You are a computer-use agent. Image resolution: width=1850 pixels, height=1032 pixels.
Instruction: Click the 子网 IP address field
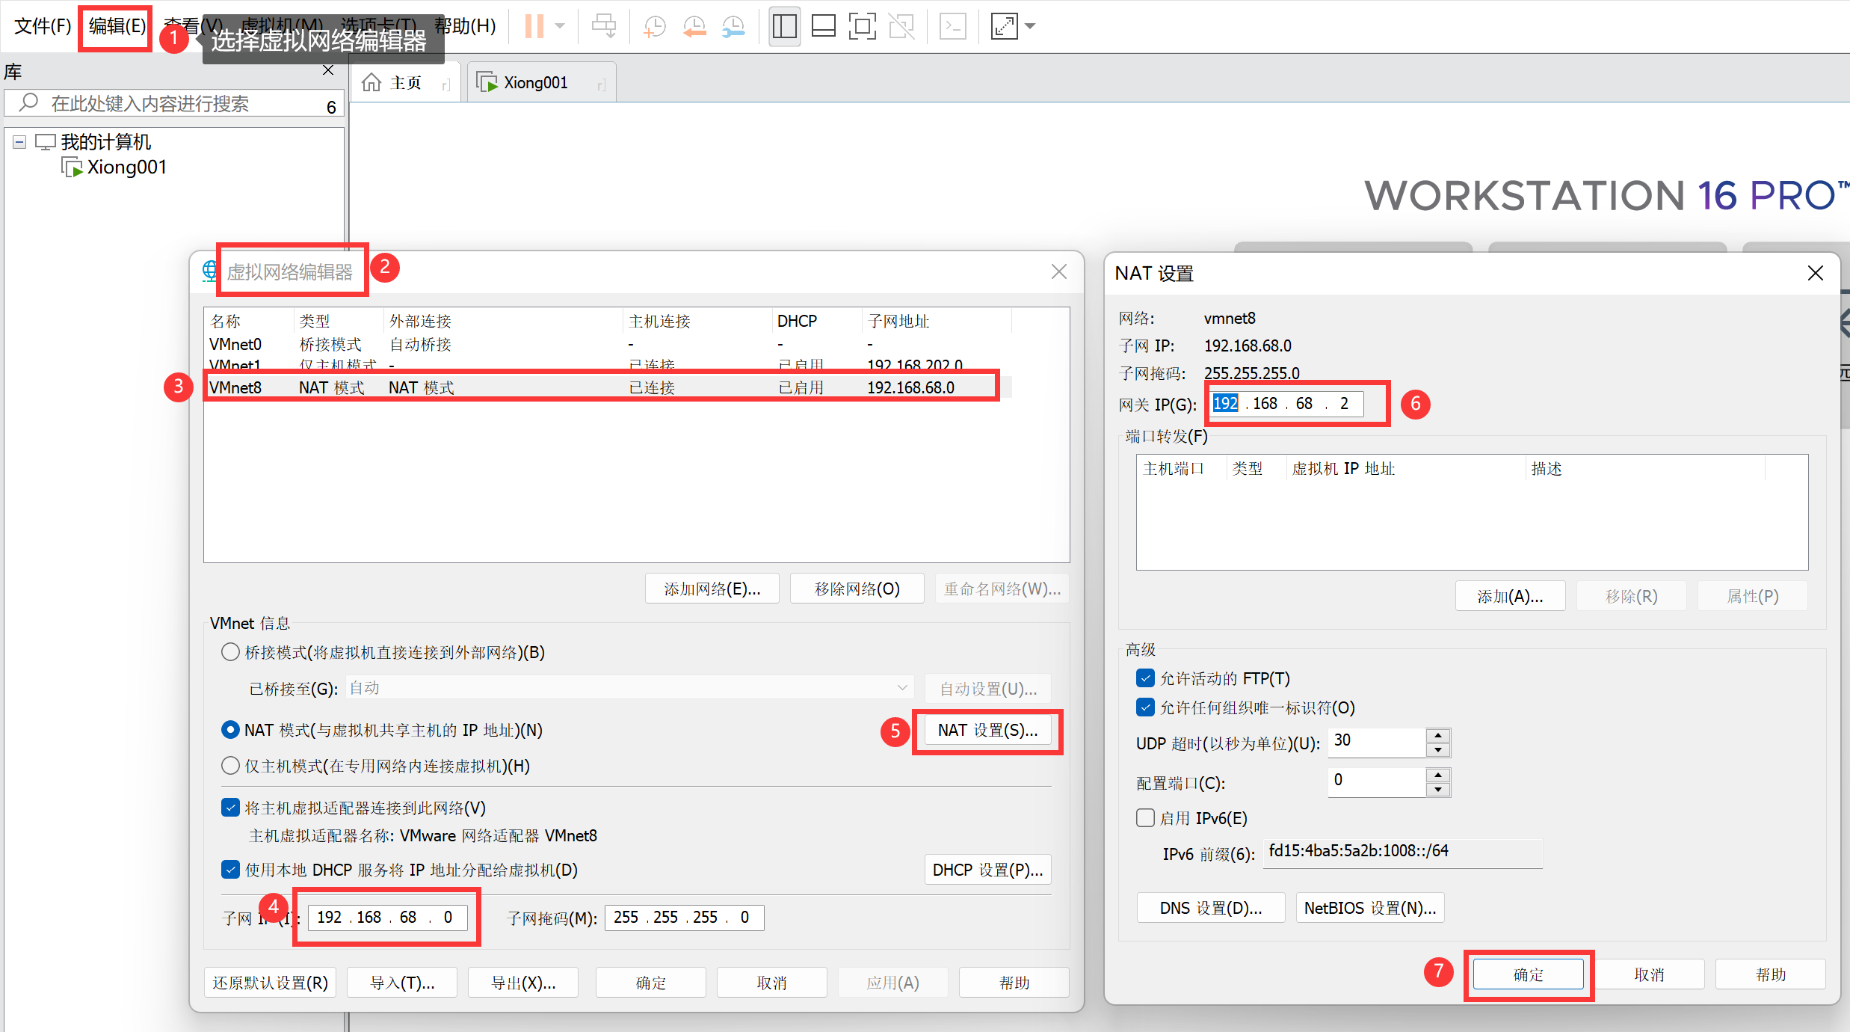pyautogui.click(x=387, y=918)
